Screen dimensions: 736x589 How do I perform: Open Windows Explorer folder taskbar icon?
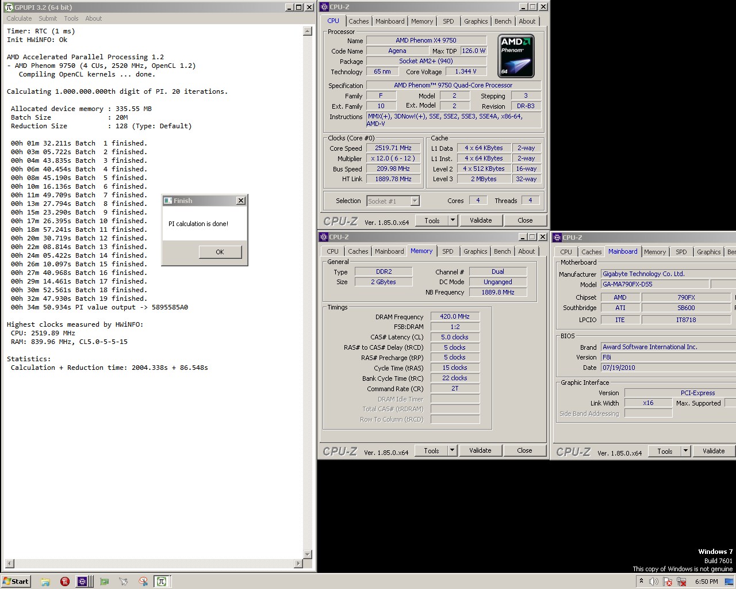45,582
